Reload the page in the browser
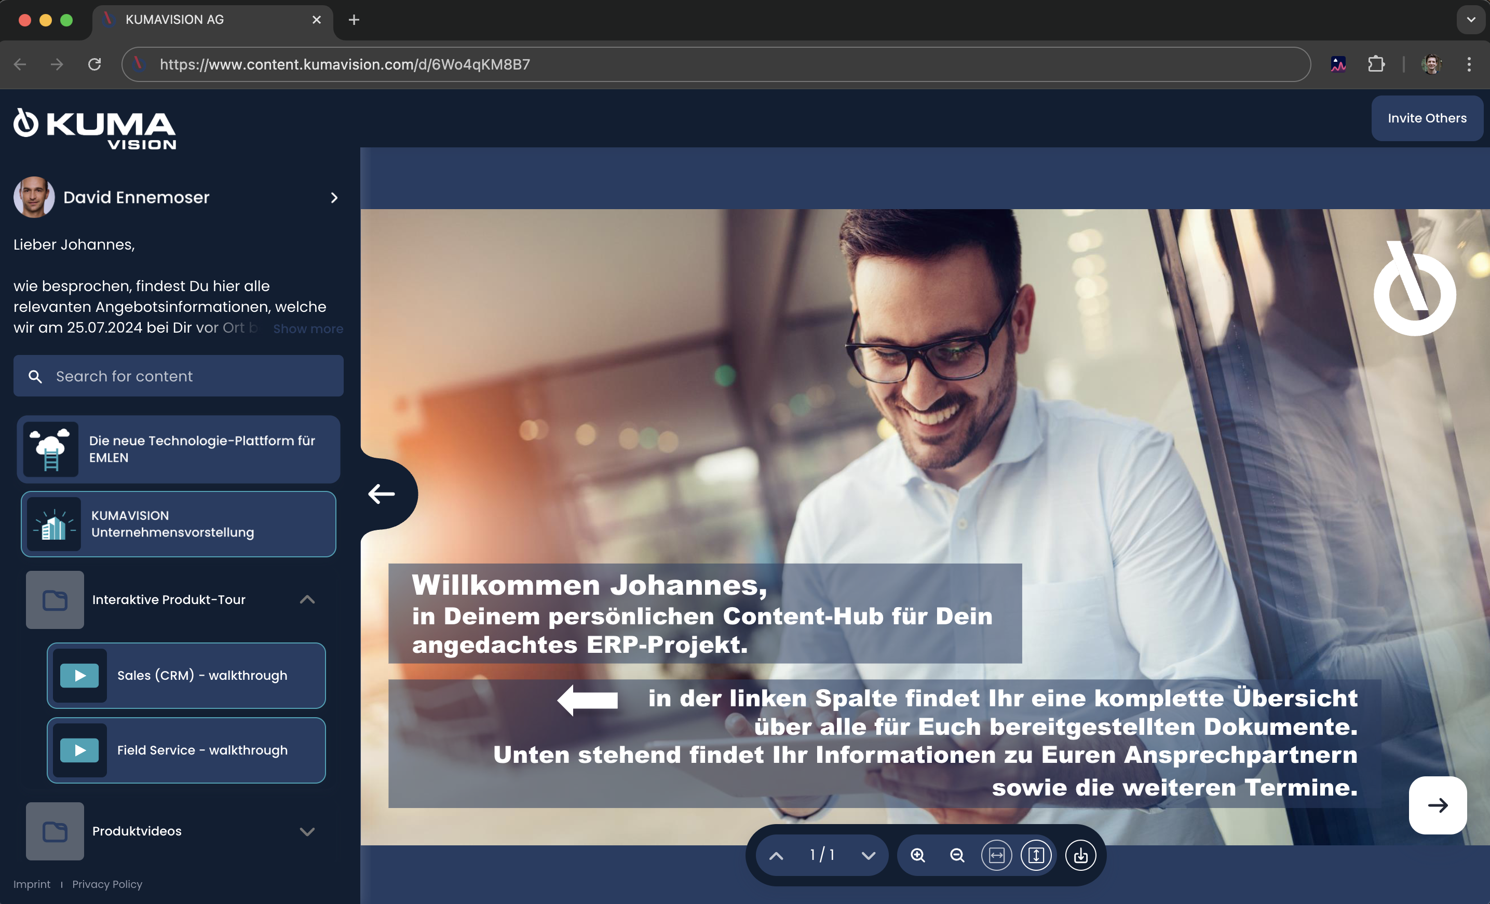The width and height of the screenshot is (1490, 904). pyautogui.click(x=94, y=64)
